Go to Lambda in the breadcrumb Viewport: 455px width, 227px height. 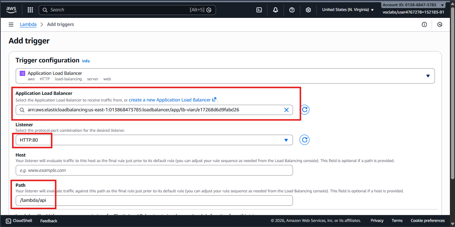pyautogui.click(x=28, y=24)
